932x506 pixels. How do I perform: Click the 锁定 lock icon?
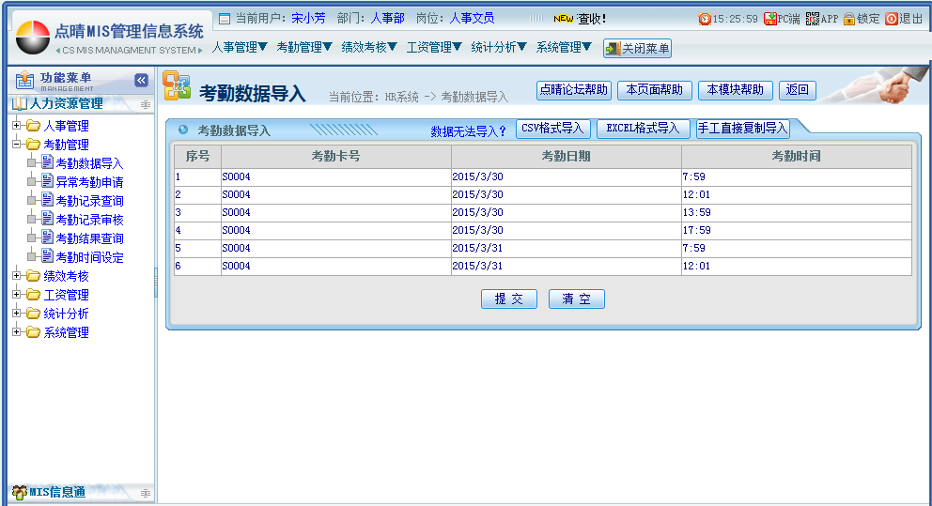pyautogui.click(x=848, y=19)
